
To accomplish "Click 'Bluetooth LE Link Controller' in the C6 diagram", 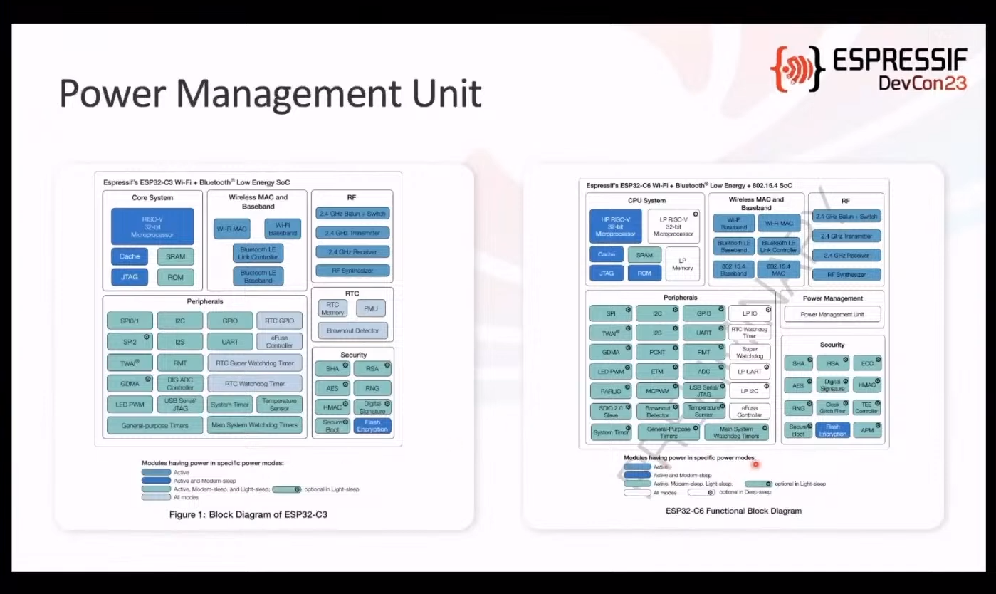I will [779, 246].
